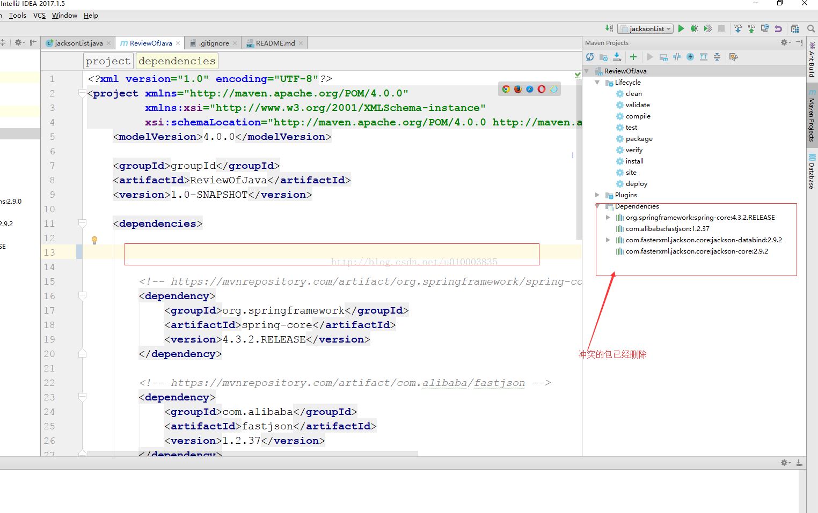818x513 pixels.
Task: Preview the POM in Opera browser
Action: point(542,89)
